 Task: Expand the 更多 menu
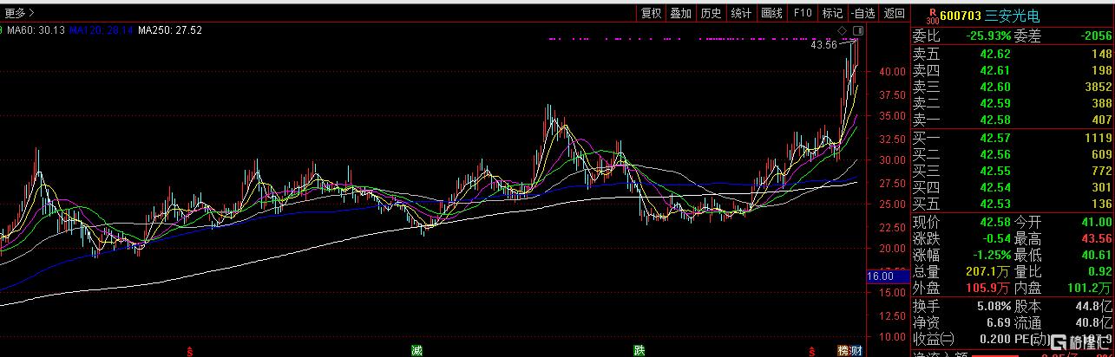(19, 13)
